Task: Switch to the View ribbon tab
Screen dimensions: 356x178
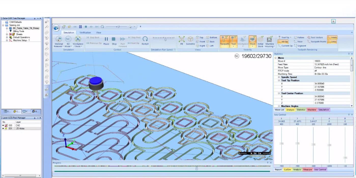Action: pyautogui.click(x=98, y=33)
